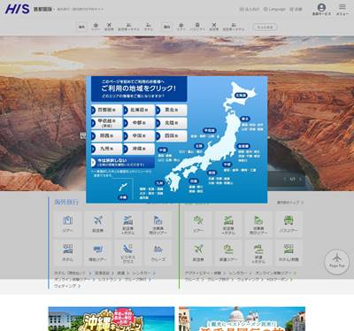Open domestic bus tour icon tile
Screen dimensions: 354x331
click(289, 224)
